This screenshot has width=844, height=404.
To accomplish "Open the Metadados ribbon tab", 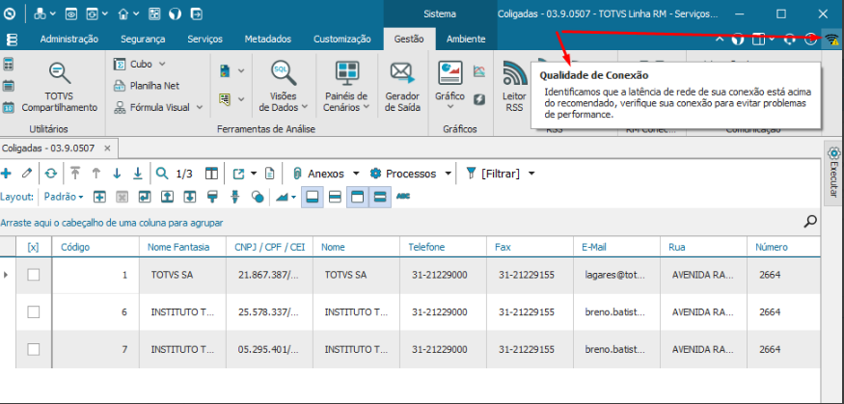I will tap(267, 39).
